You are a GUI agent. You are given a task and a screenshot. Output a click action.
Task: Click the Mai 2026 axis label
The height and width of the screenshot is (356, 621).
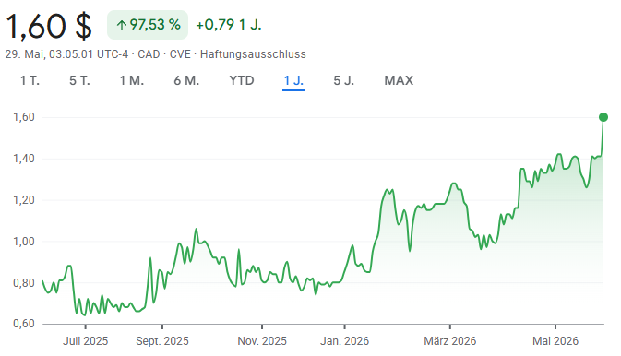pos(555,341)
